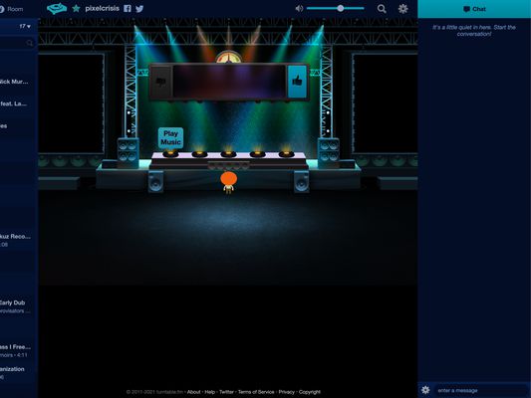This screenshot has height=398, width=531.
Task: Share the room via Facebook icon
Action: click(x=128, y=8)
